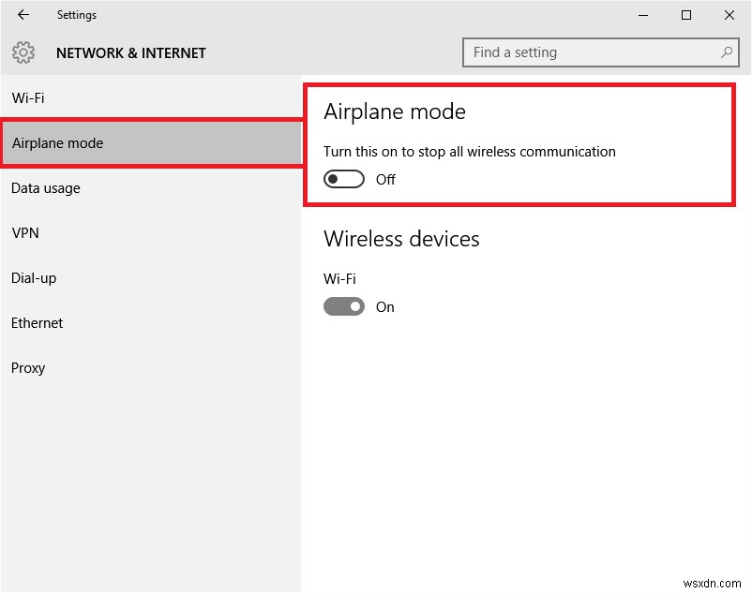Open the Ethernet settings section
This screenshot has height=593, width=752.
37,322
